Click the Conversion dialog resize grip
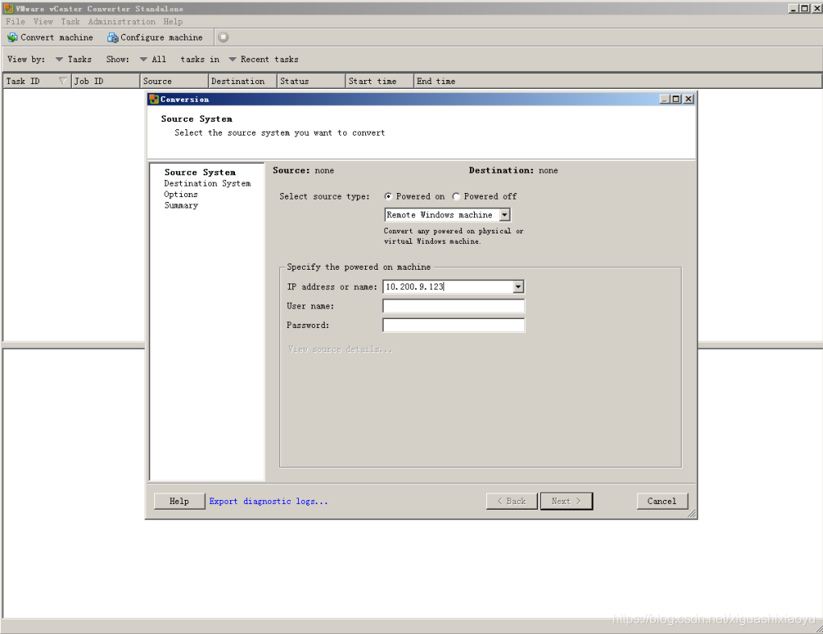Viewport: 823px width, 634px height. tap(692, 514)
